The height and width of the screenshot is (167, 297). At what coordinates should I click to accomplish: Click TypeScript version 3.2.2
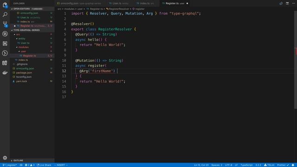point(258,165)
